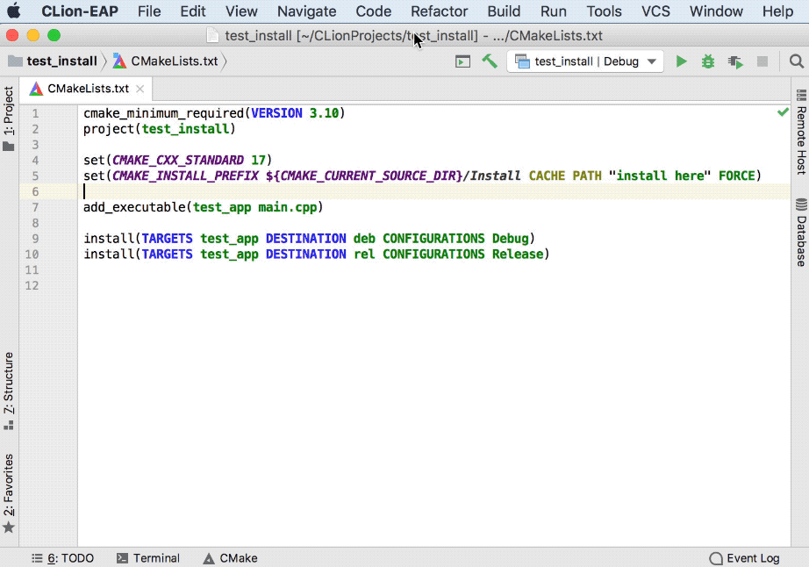
Task: Run with coverage using the coverage icon
Action: click(734, 61)
